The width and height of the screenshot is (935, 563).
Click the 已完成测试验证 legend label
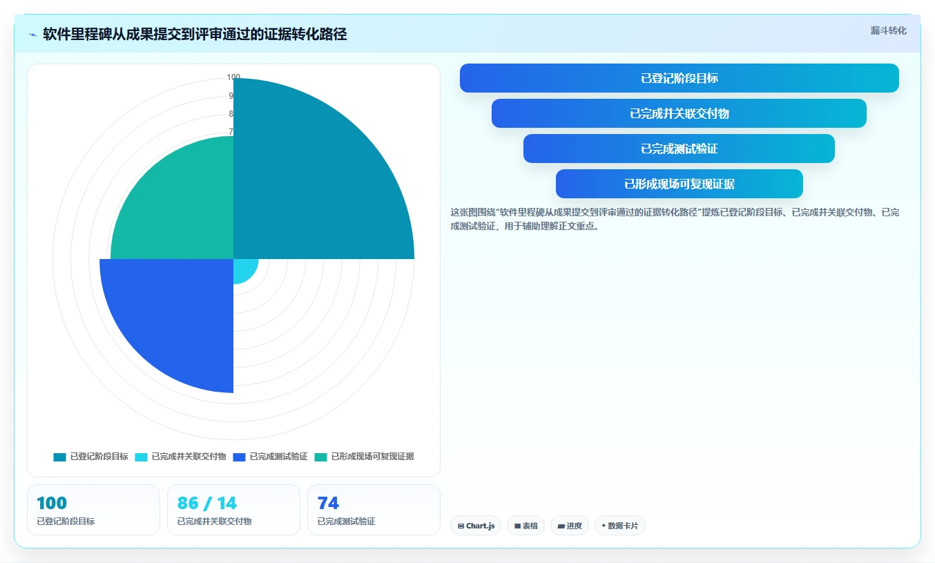coord(278,457)
